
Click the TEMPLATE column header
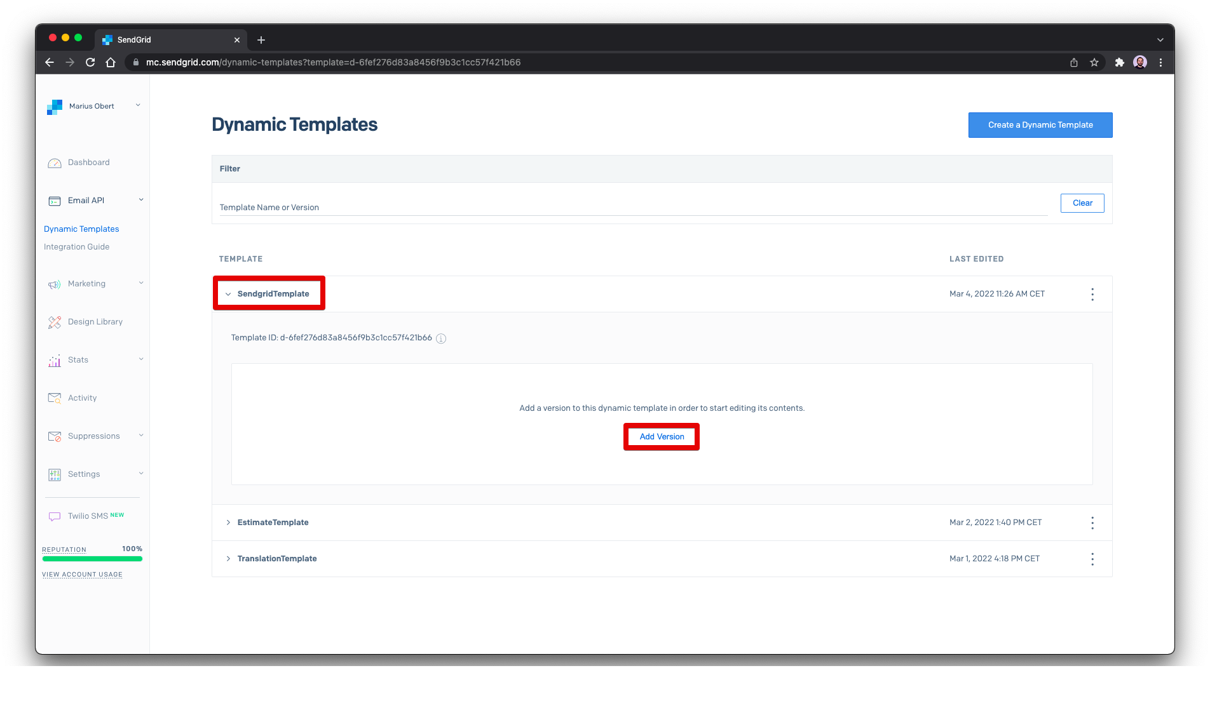240,259
